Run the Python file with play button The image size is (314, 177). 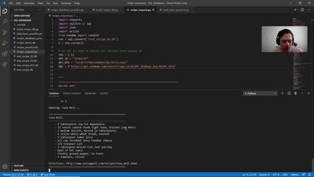[295, 10]
